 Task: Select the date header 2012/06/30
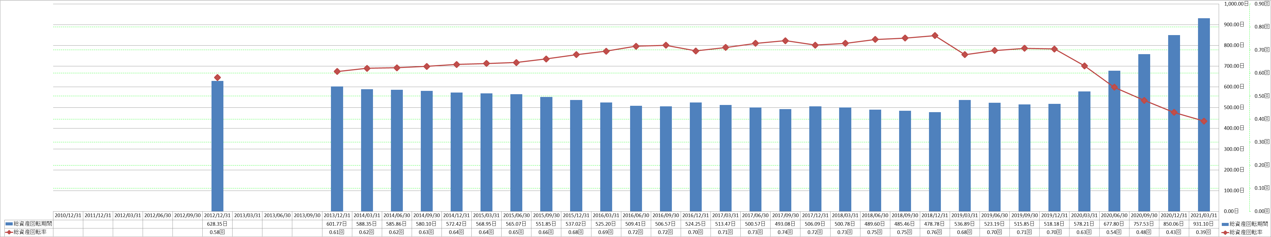(157, 215)
